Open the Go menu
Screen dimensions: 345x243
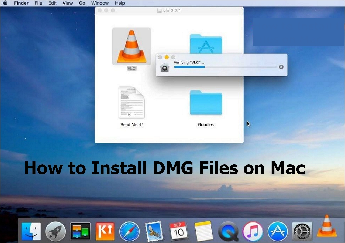click(82, 3)
